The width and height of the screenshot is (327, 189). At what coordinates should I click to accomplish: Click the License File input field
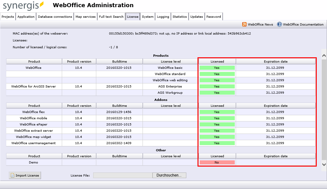122,175
